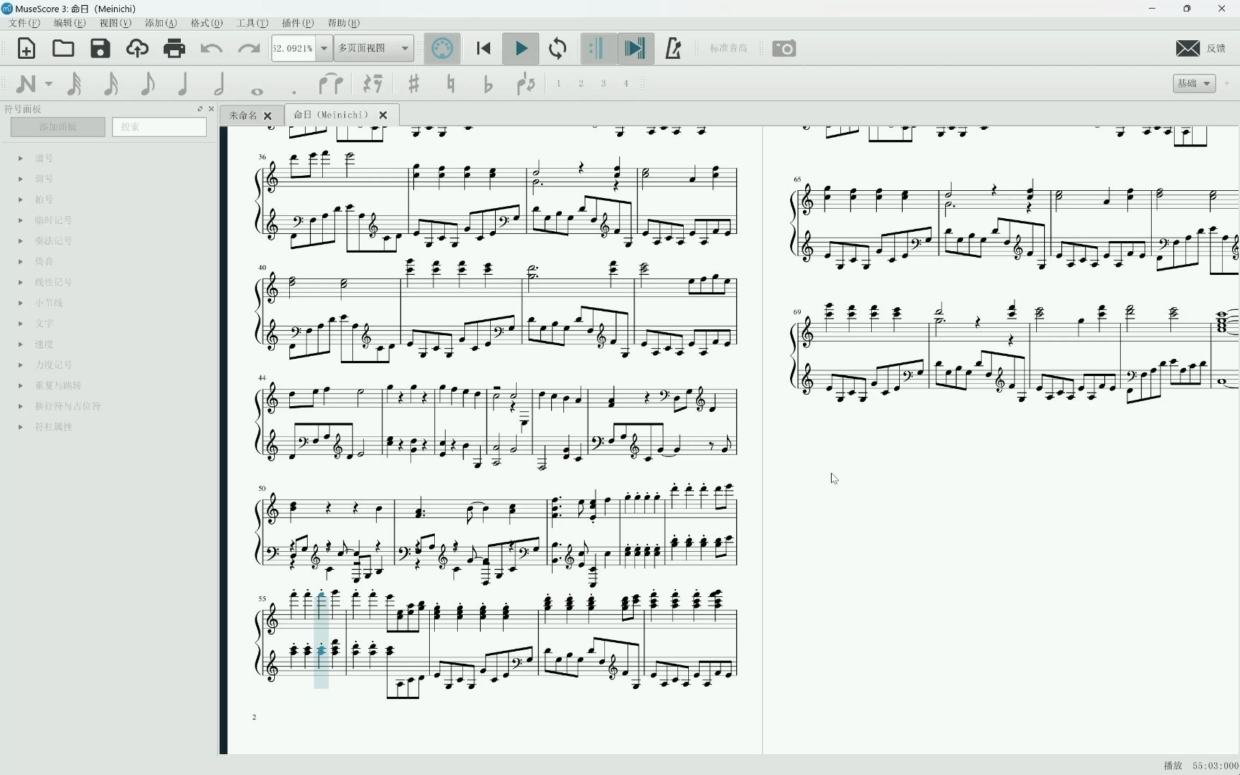Screen dimensions: 1240x775
Task: Open 工具 menu
Action: [x=253, y=23]
